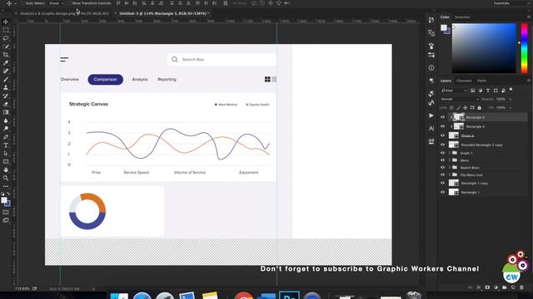Expand the Search Boxs layer group
533x299 pixels.
pyautogui.click(x=450, y=168)
